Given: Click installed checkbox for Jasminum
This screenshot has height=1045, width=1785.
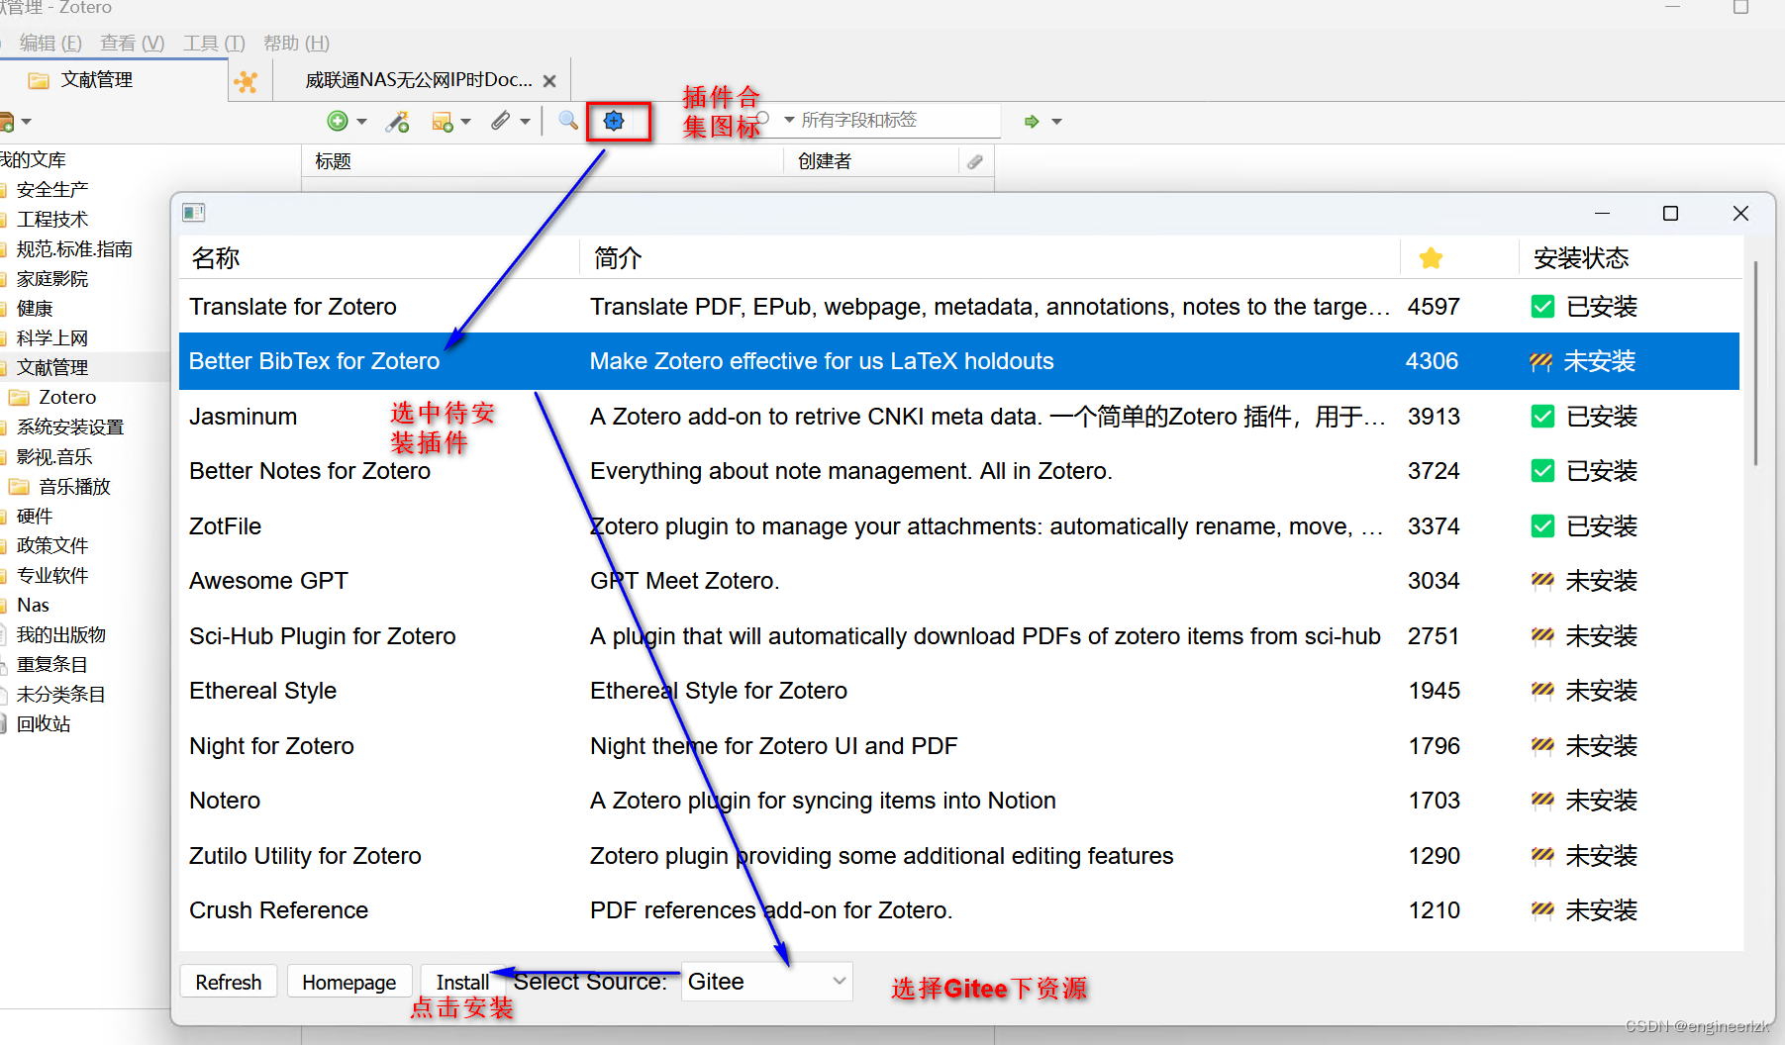Looking at the screenshot, I should pos(1542,417).
